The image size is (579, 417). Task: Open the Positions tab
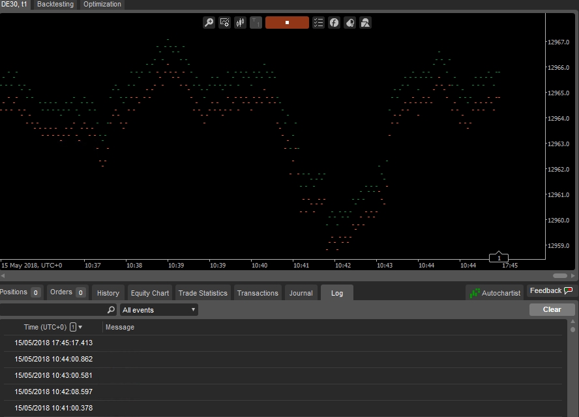[x=21, y=292]
